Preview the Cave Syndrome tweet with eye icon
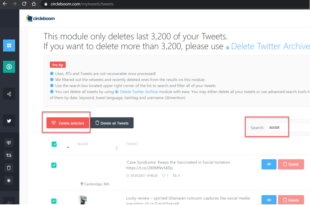 (x=269, y=164)
